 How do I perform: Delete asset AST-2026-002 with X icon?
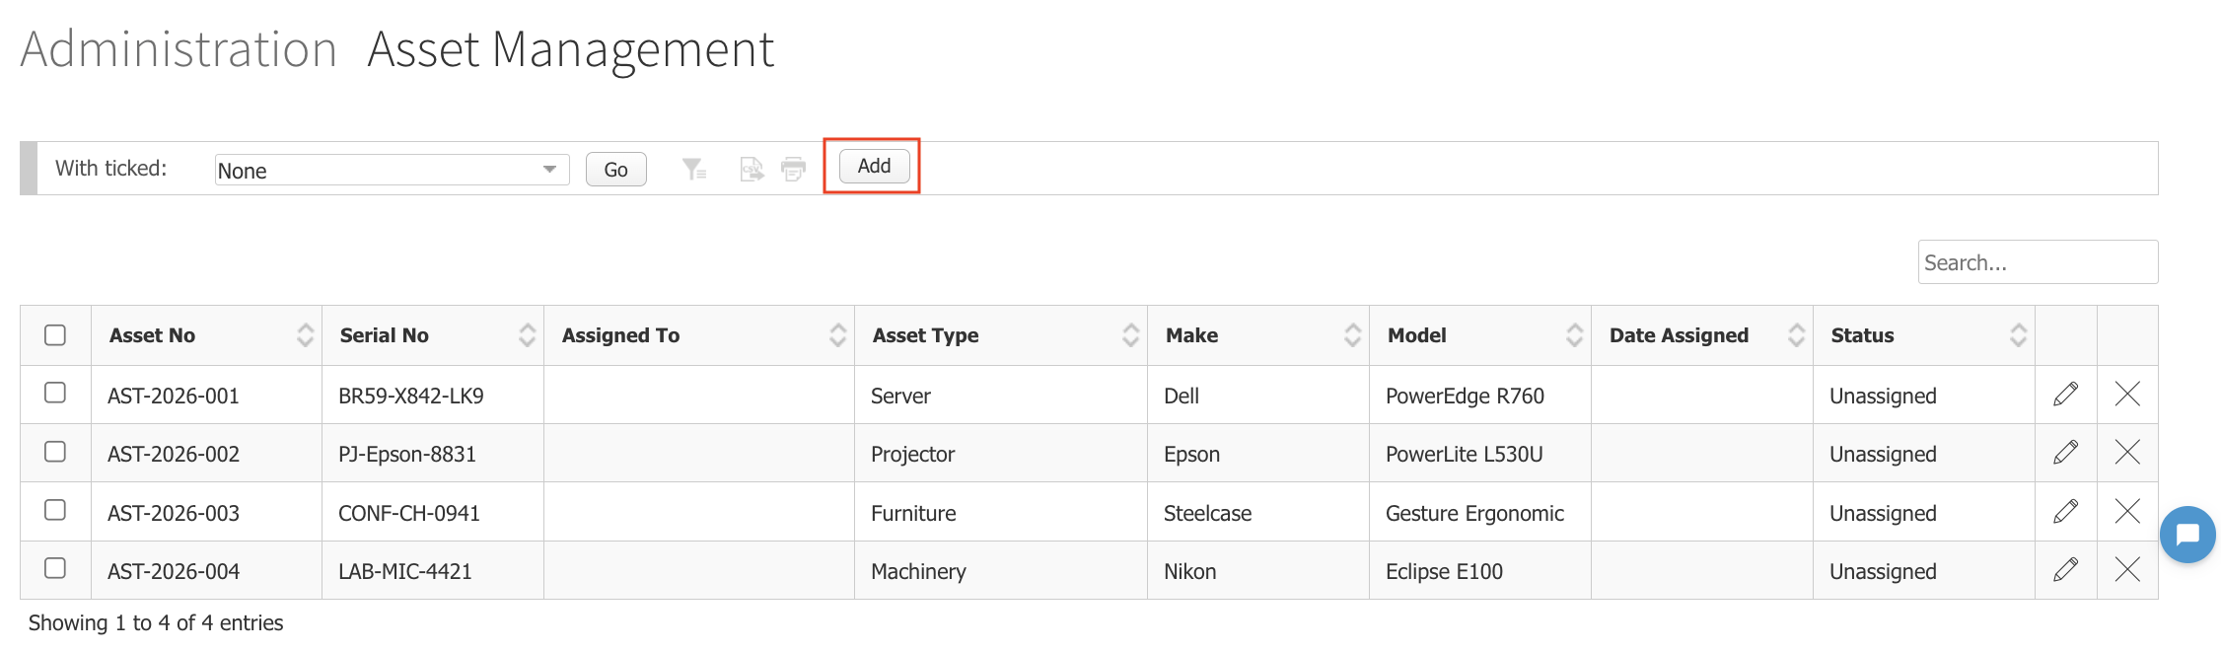click(2127, 453)
